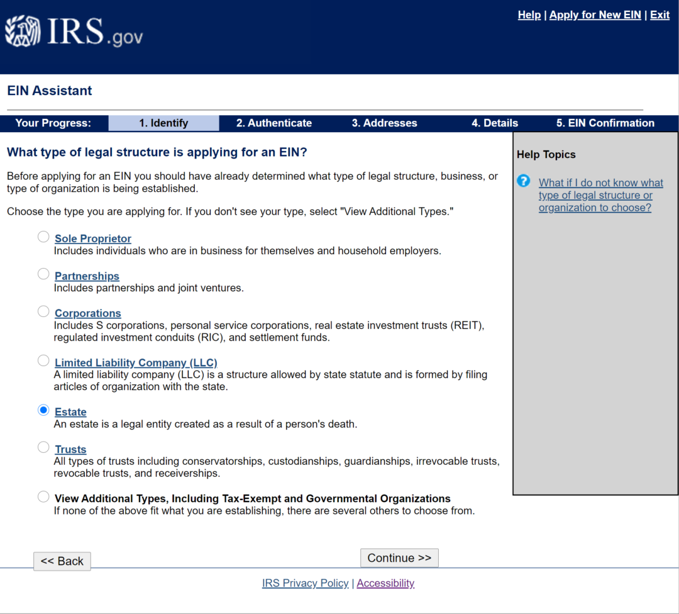
Task: Choose the Limited Liability Company (LLC) option
Action: coord(43,360)
